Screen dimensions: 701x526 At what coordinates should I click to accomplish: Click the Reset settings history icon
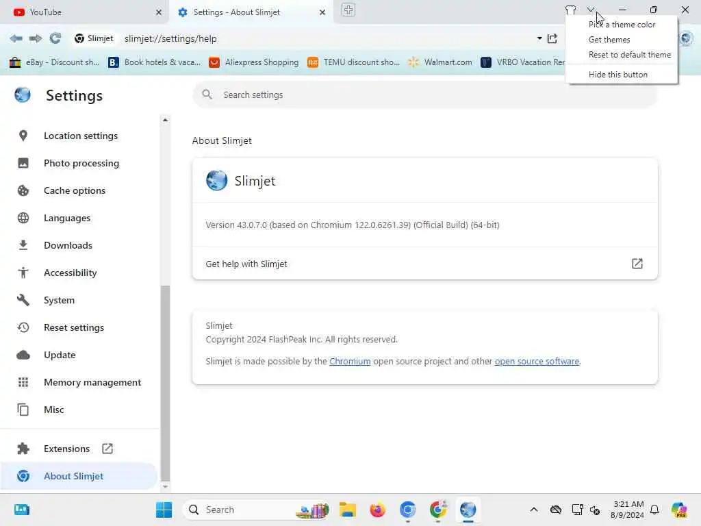[23, 327]
